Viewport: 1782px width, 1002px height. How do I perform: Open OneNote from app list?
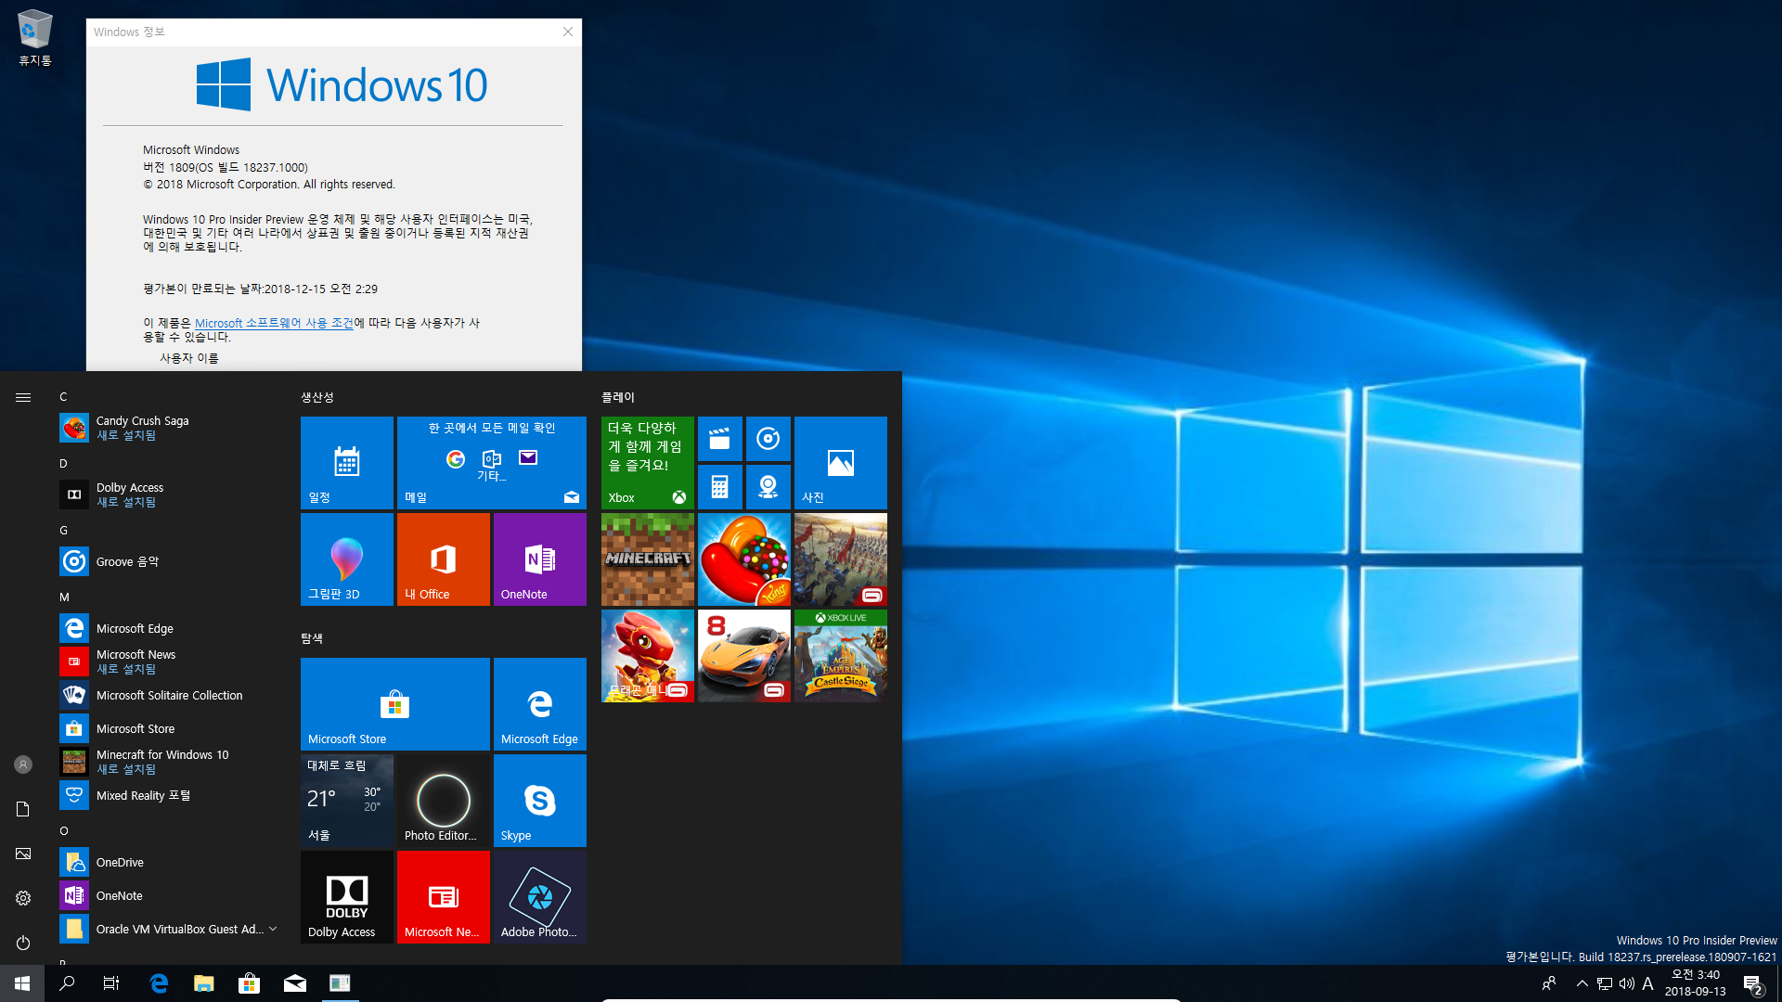click(x=119, y=895)
